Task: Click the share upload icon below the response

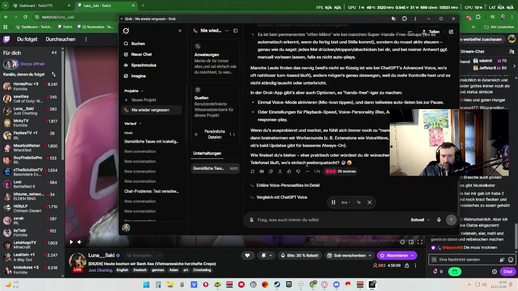Action: point(280,171)
